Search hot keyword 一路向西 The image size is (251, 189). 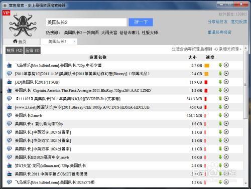click(91, 33)
